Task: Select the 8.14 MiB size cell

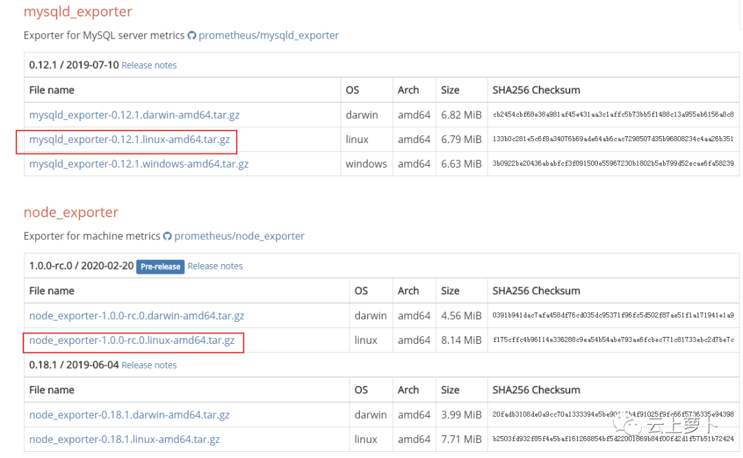Action: point(461,340)
